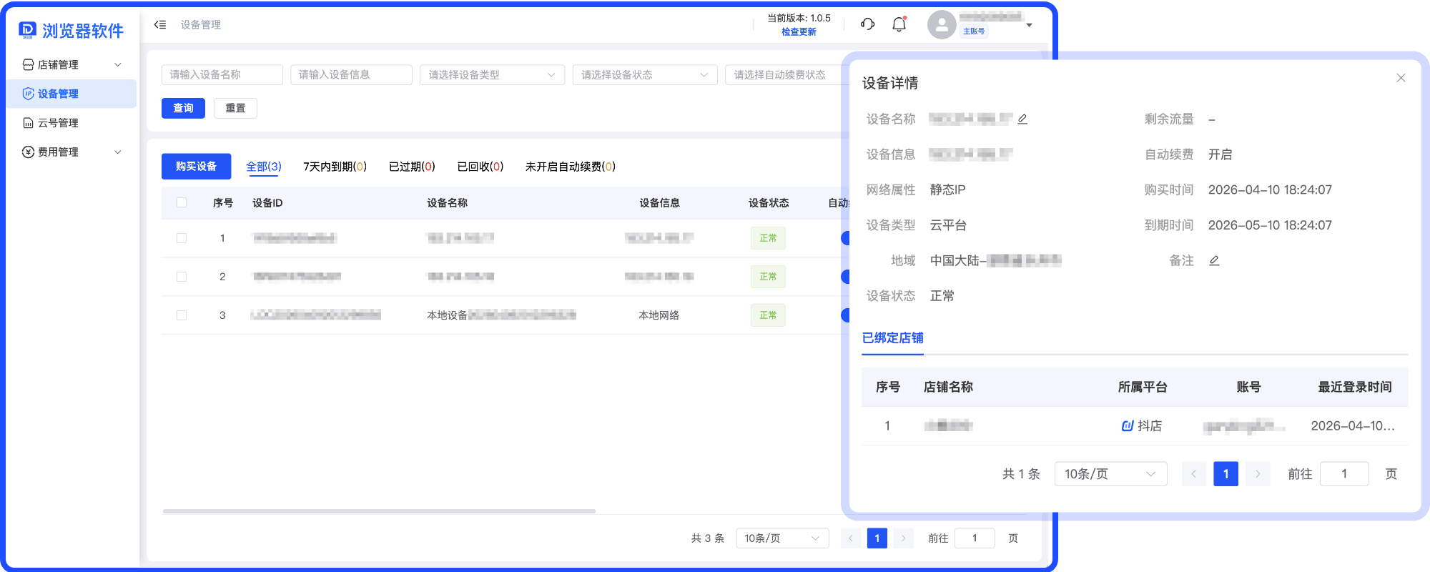The width and height of the screenshot is (1430, 572).
Task: Click the 检查更新 link
Action: click(x=799, y=31)
